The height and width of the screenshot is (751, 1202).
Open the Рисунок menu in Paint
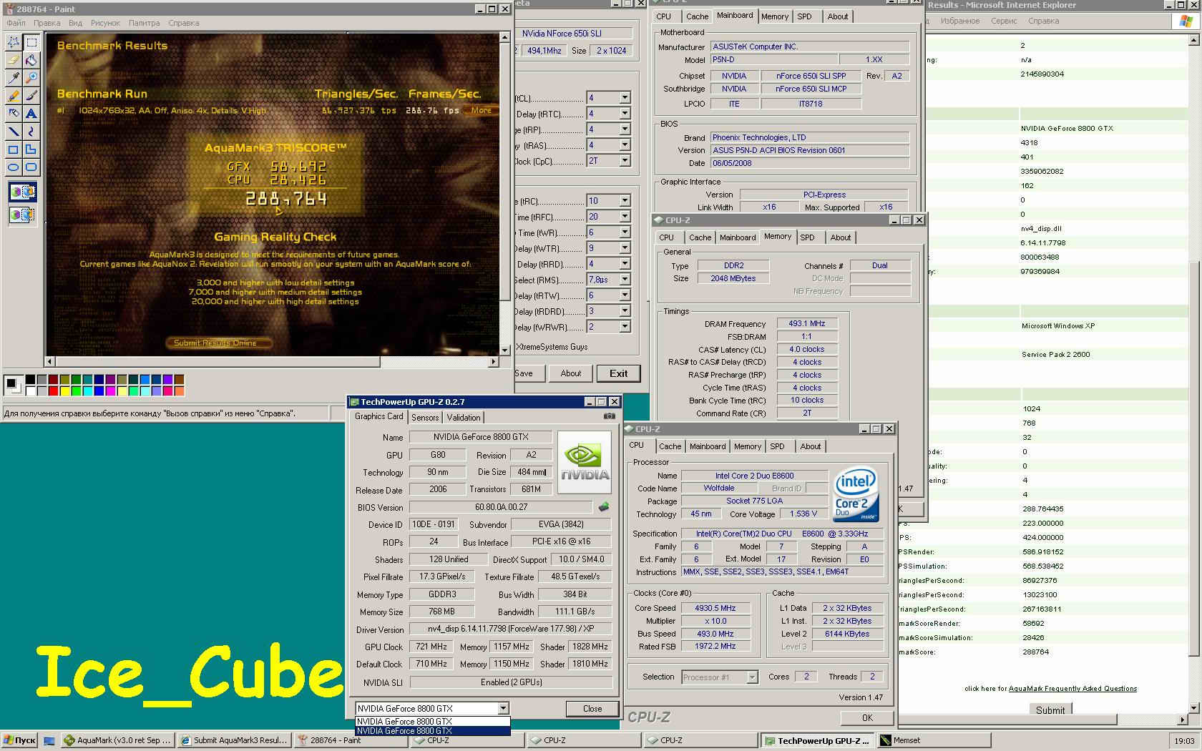point(105,23)
